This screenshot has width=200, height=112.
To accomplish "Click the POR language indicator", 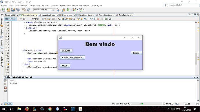I will [x=178, y=109].
